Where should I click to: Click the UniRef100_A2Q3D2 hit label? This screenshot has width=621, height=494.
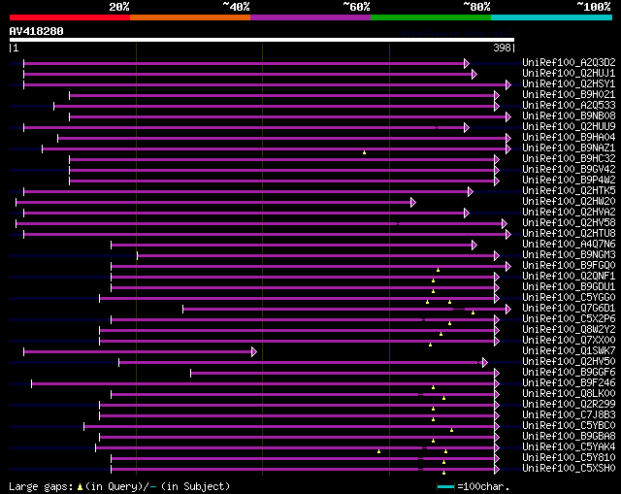click(569, 62)
